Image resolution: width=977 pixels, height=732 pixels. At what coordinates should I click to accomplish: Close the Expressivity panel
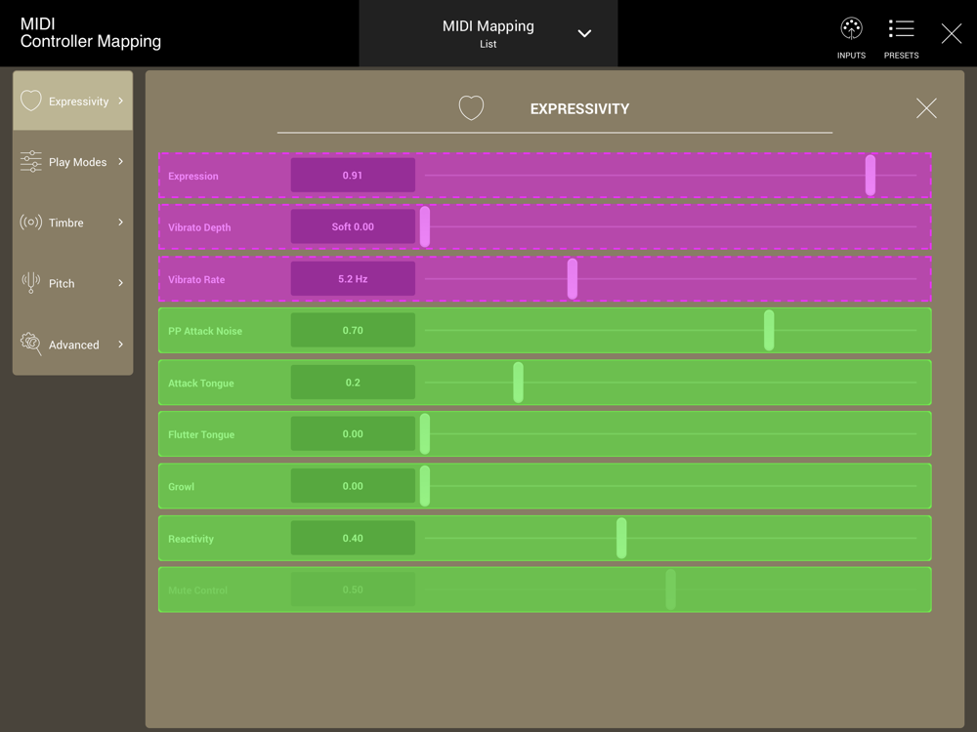coord(926,108)
